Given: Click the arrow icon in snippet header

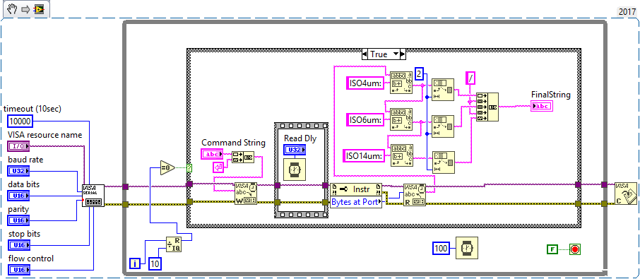Looking at the screenshot, I should [25, 9].
